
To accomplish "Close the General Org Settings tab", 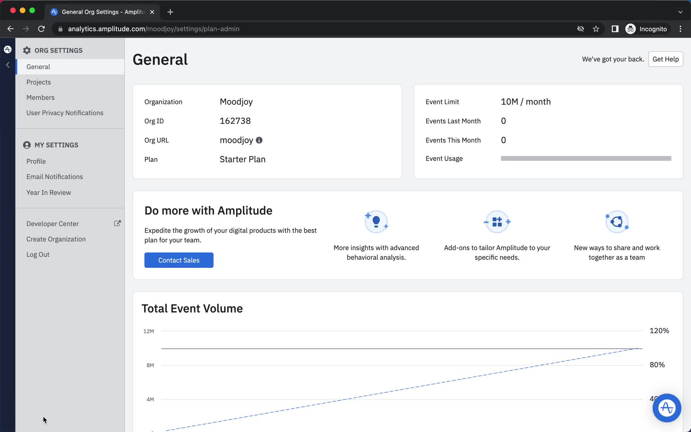I will pyautogui.click(x=152, y=12).
